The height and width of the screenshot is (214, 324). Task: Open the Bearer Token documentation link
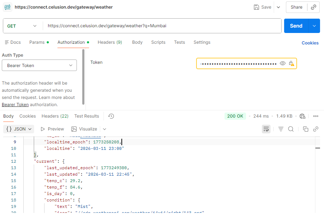point(15,104)
